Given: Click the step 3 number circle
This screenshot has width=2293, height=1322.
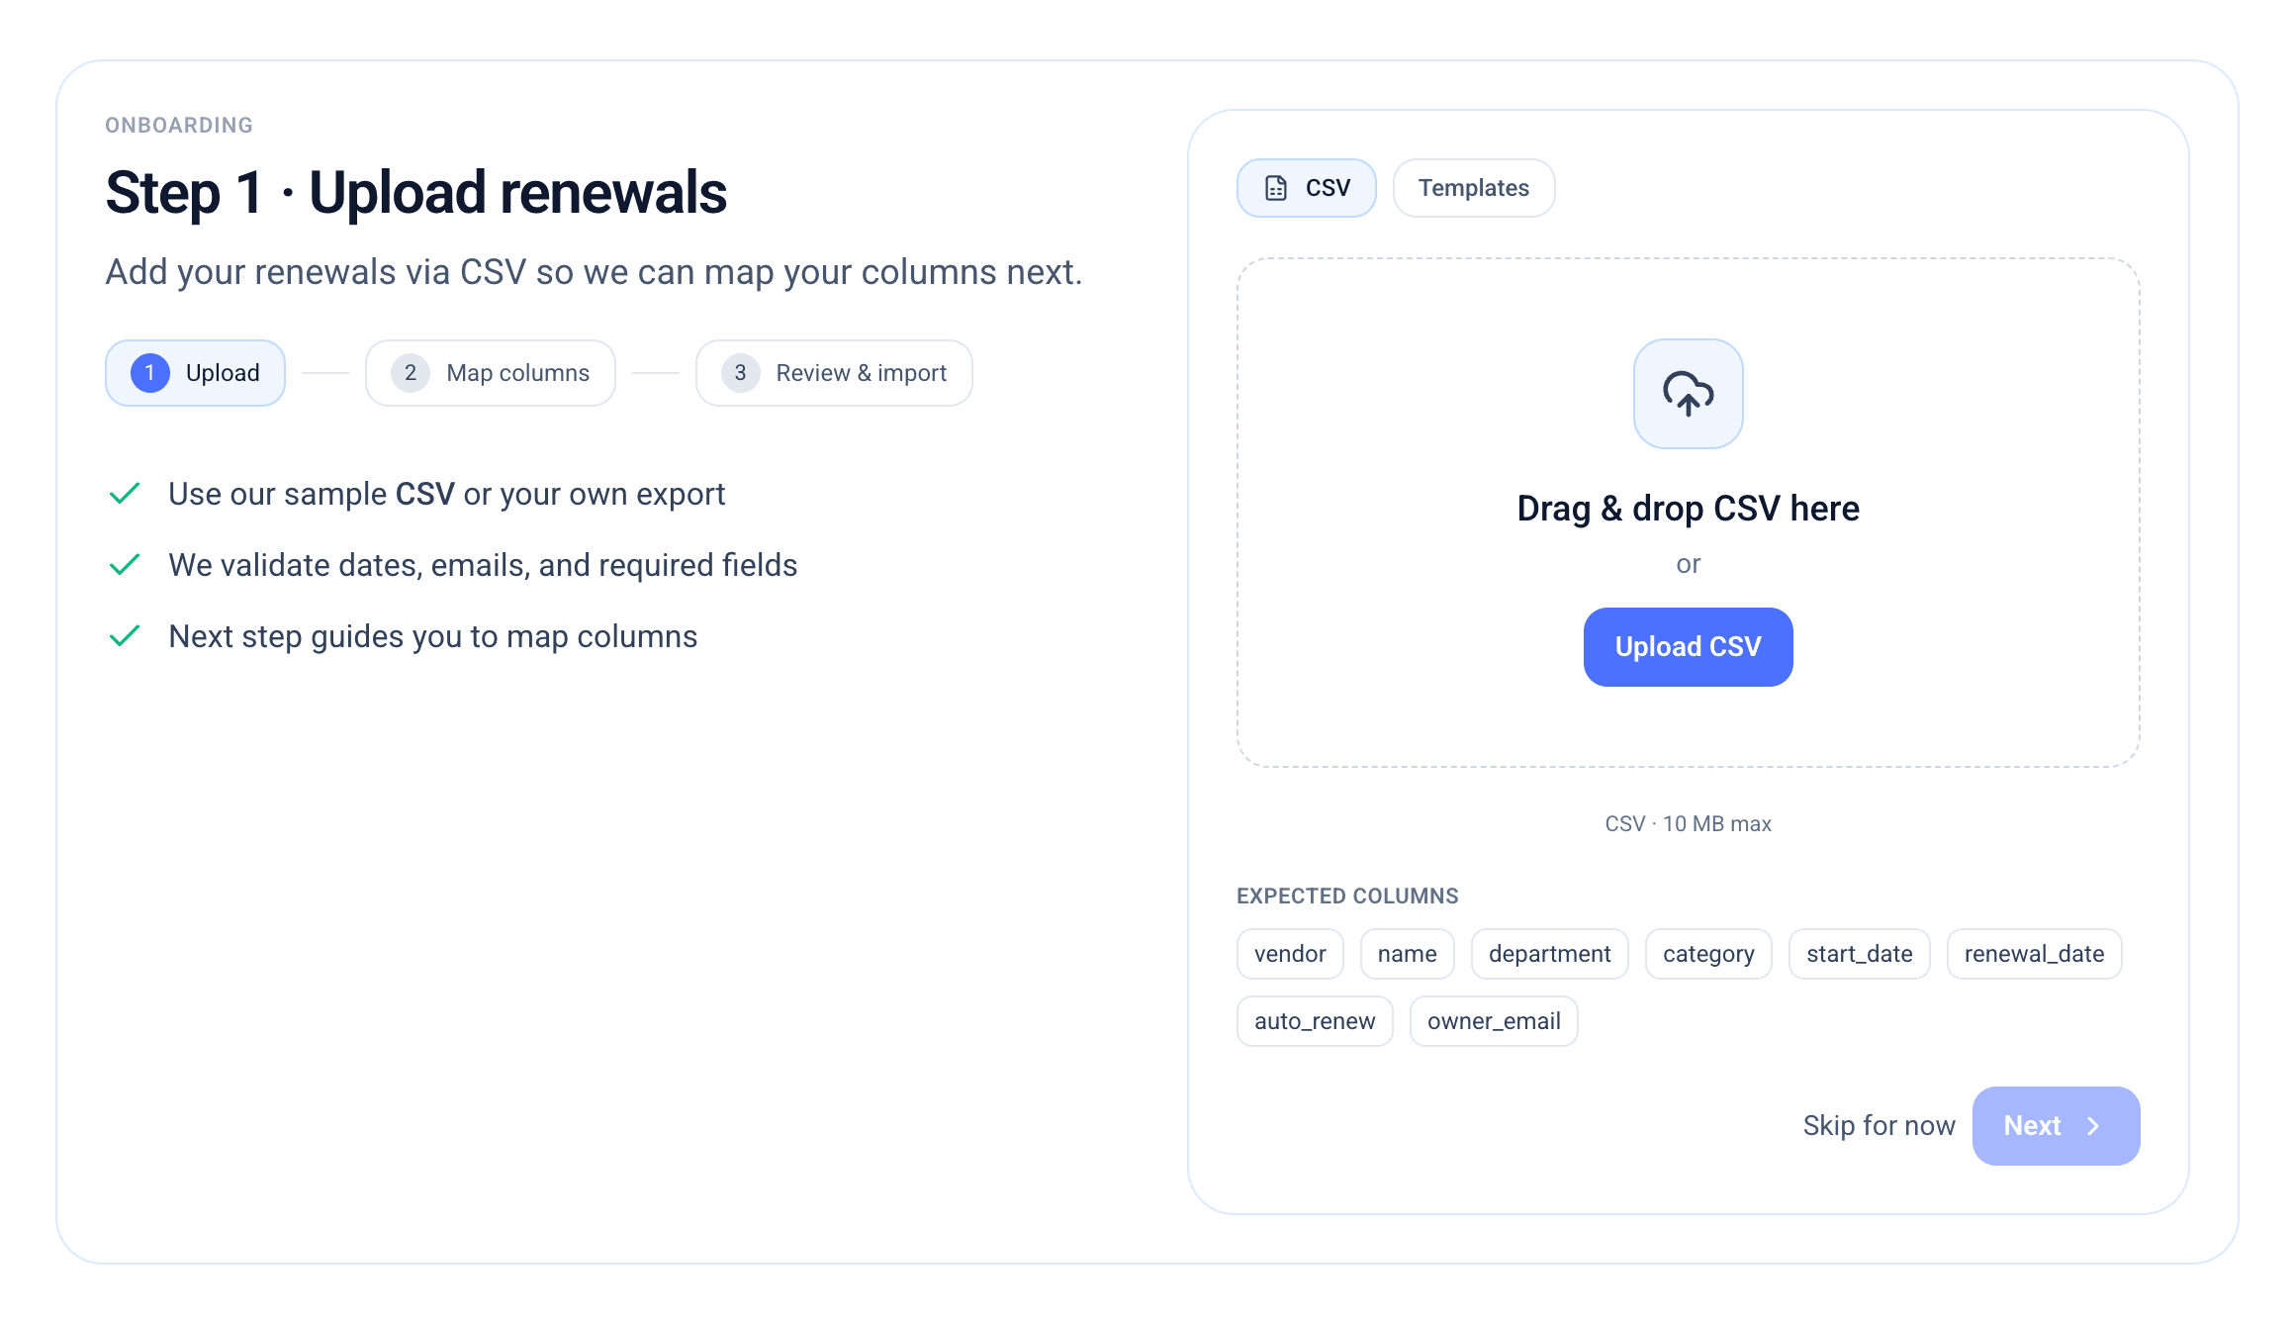Looking at the screenshot, I should coord(740,373).
